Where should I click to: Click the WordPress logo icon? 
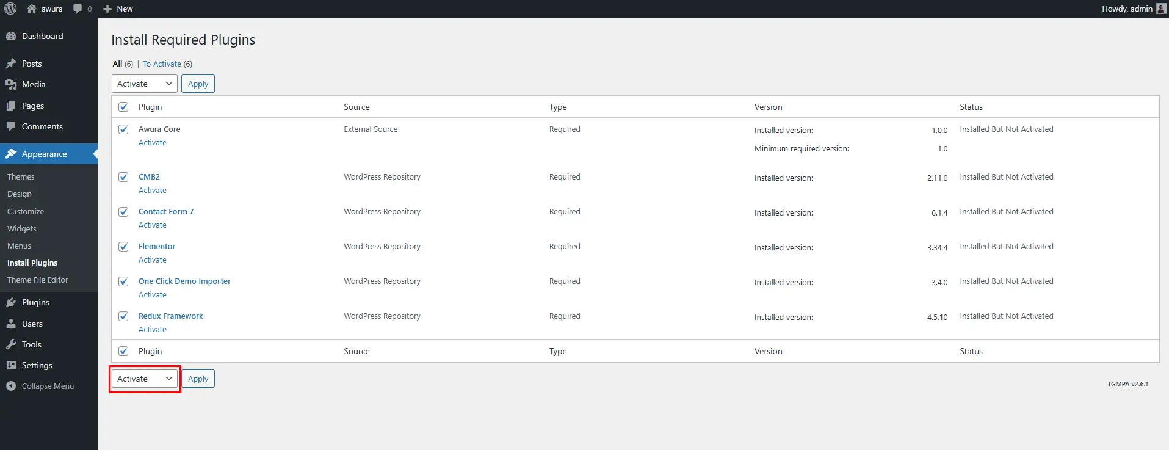tap(10, 9)
